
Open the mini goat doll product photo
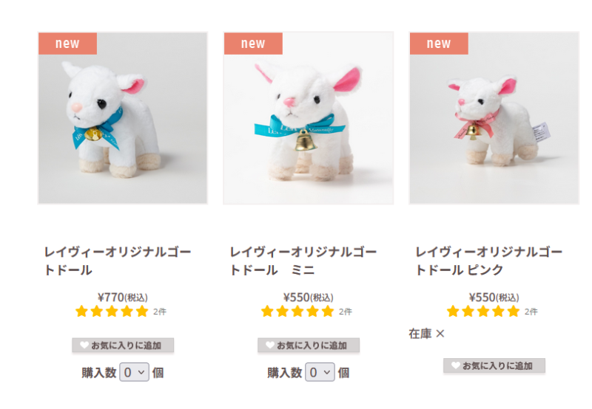[309, 118]
